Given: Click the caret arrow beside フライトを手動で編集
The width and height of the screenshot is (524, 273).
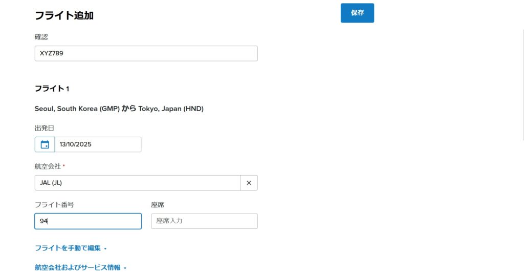Looking at the screenshot, I should pyautogui.click(x=105, y=249).
